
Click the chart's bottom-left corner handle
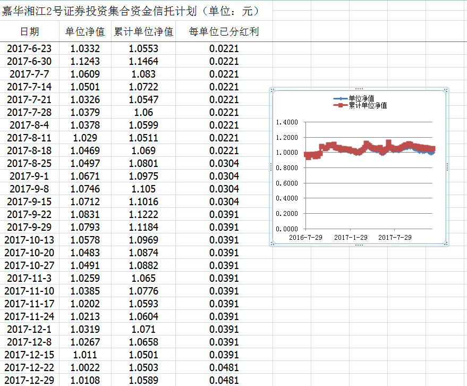(x=272, y=245)
